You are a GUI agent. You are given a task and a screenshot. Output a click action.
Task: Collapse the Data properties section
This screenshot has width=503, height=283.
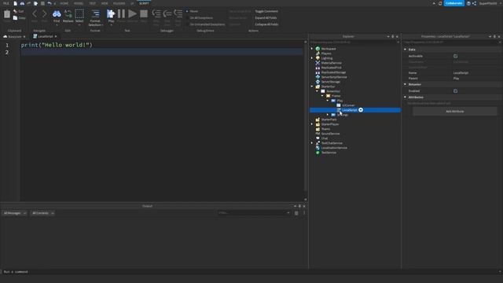pos(406,50)
